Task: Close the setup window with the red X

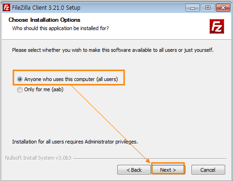Action: (x=223, y=8)
